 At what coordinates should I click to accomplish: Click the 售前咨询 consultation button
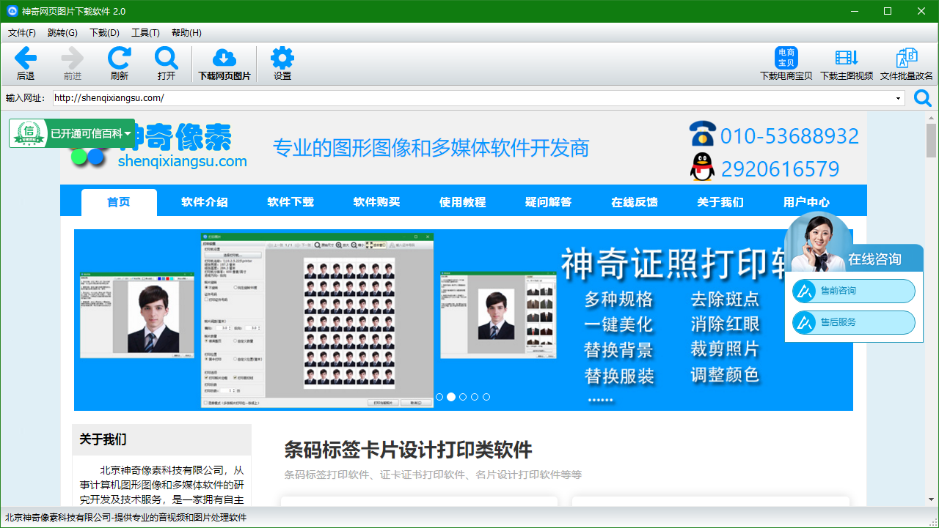click(x=852, y=291)
